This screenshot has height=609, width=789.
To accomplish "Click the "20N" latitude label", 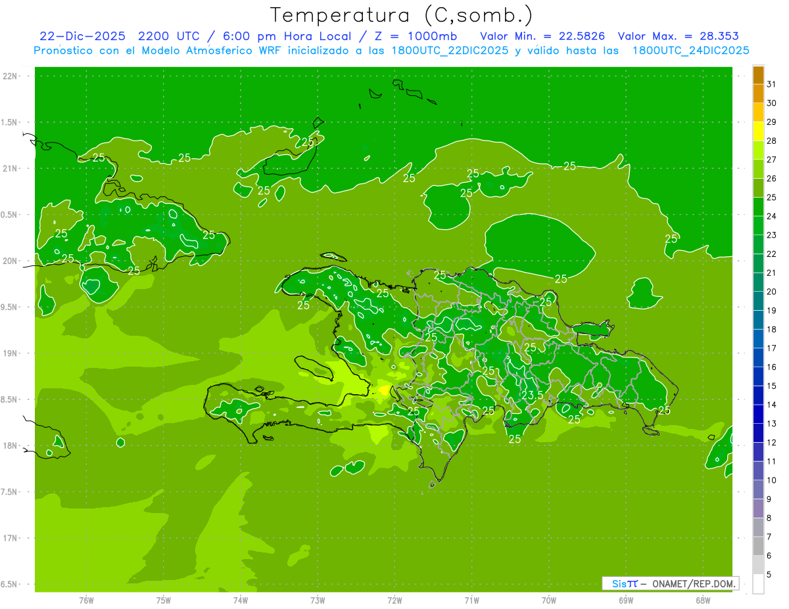I will (9, 261).
